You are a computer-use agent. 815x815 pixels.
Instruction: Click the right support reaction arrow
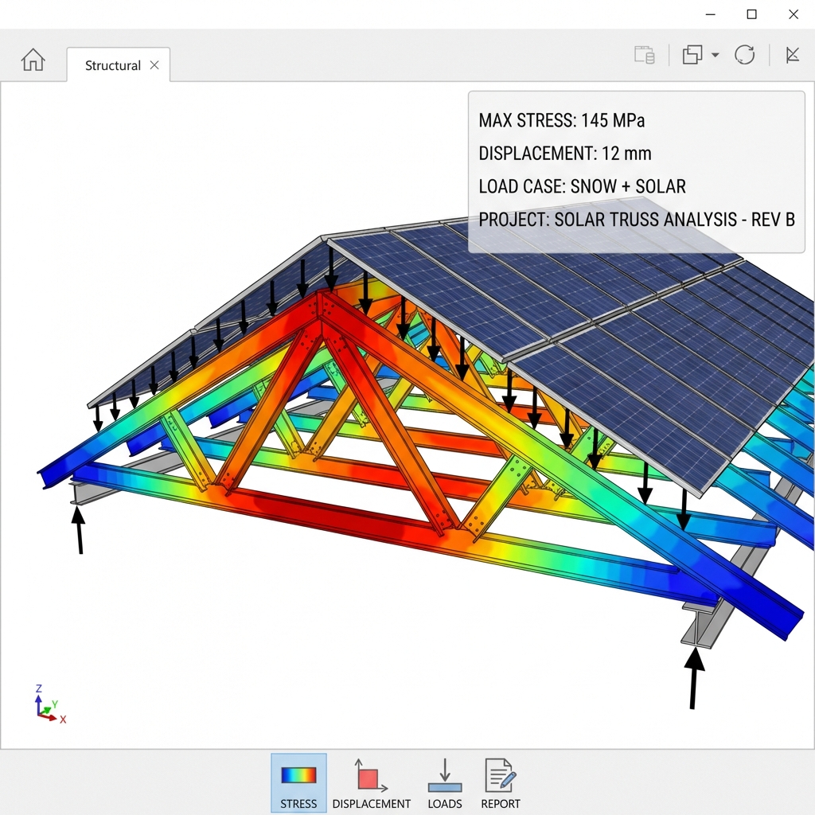(x=694, y=678)
